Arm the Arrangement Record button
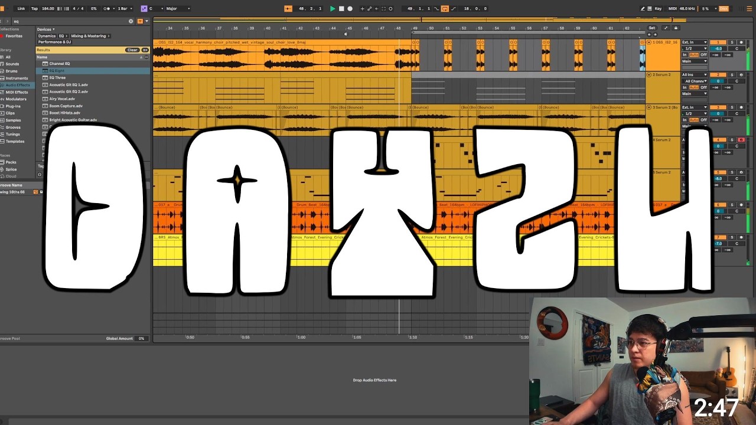Viewport: 756px width, 425px height. coord(350,9)
